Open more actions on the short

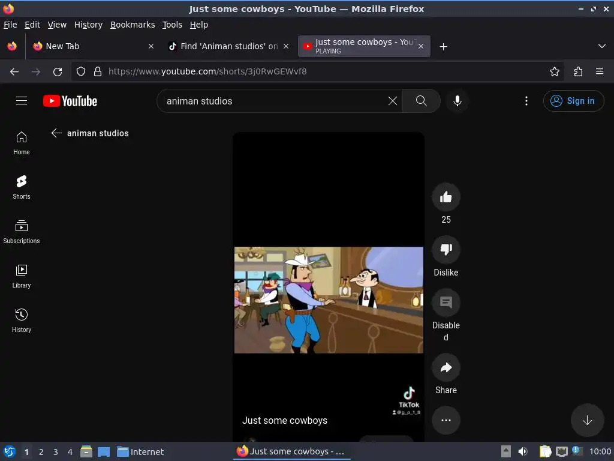point(446,420)
